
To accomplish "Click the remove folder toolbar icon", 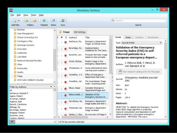I will 34,21.
